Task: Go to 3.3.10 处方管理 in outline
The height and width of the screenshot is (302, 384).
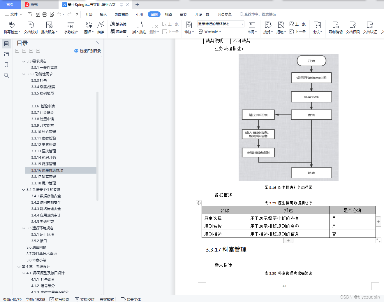Action: coord(43,132)
